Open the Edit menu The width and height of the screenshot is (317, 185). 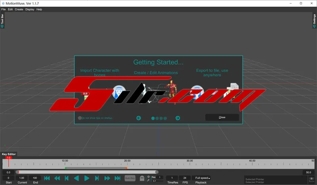[x=10, y=9]
